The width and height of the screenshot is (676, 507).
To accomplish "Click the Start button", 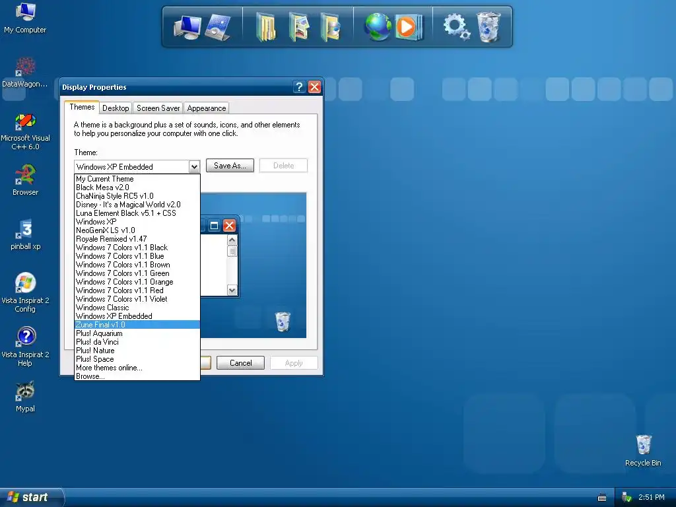I will pos(30,497).
